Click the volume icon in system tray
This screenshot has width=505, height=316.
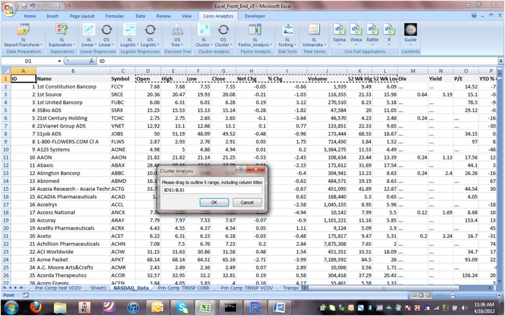point(464,308)
